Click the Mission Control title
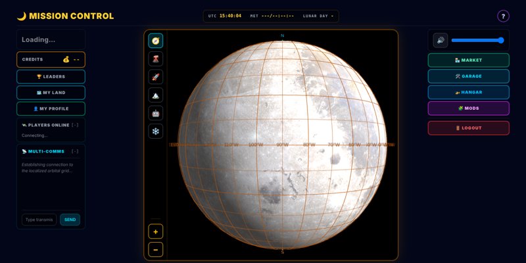 pyautogui.click(x=65, y=16)
